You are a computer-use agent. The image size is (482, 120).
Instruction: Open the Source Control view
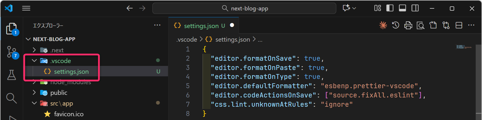[x=12, y=52]
